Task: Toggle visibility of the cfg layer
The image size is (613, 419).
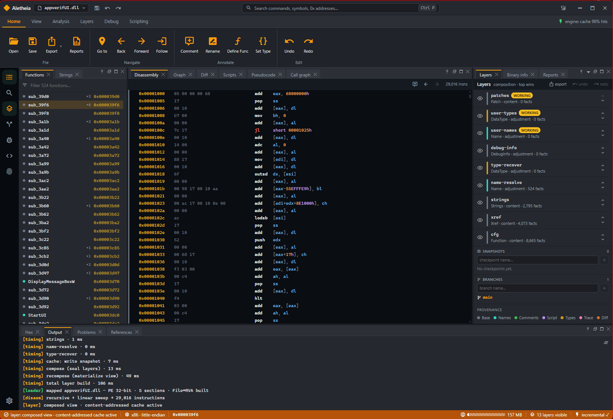Action: pyautogui.click(x=480, y=237)
